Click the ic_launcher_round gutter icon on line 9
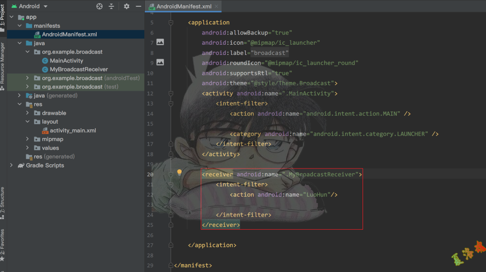This screenshot has width=486, height=272. [x=160, y=62]
